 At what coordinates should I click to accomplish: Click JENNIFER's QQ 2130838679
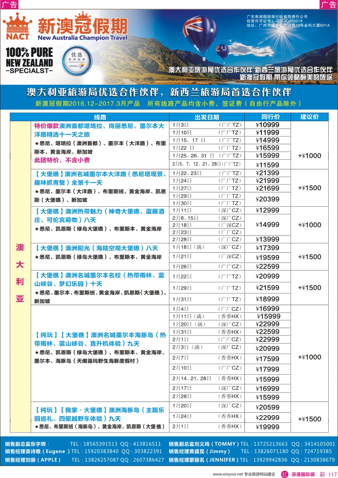point(319,460)
